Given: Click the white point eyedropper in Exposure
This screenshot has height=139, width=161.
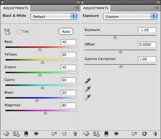Looking at the screenshot, I should [88, 97].
